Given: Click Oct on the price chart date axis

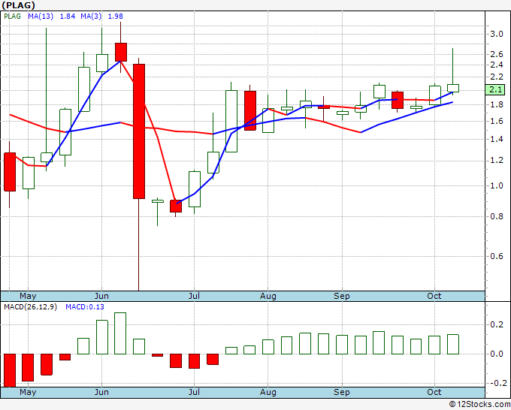Looking at the screenshot, I should click(434, 296).
